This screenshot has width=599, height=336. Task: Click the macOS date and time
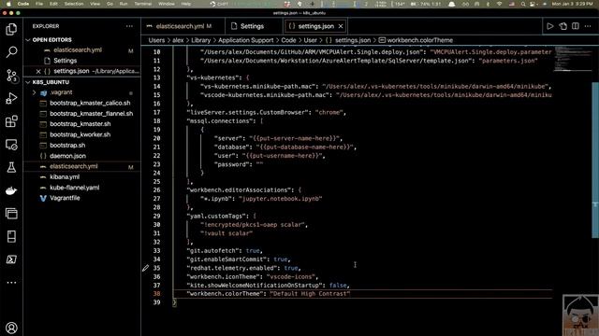(x=572, y=4)
